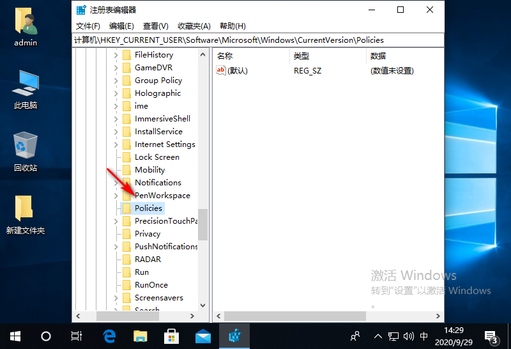Expand the InstallService key
The width and height of the screenshot is (511, 349).
[116, 132]
